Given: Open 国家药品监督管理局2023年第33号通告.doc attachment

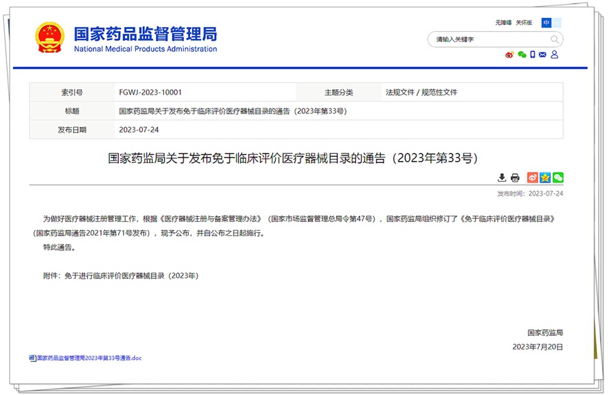Looking at the screenshot, I should click(89, 358).
